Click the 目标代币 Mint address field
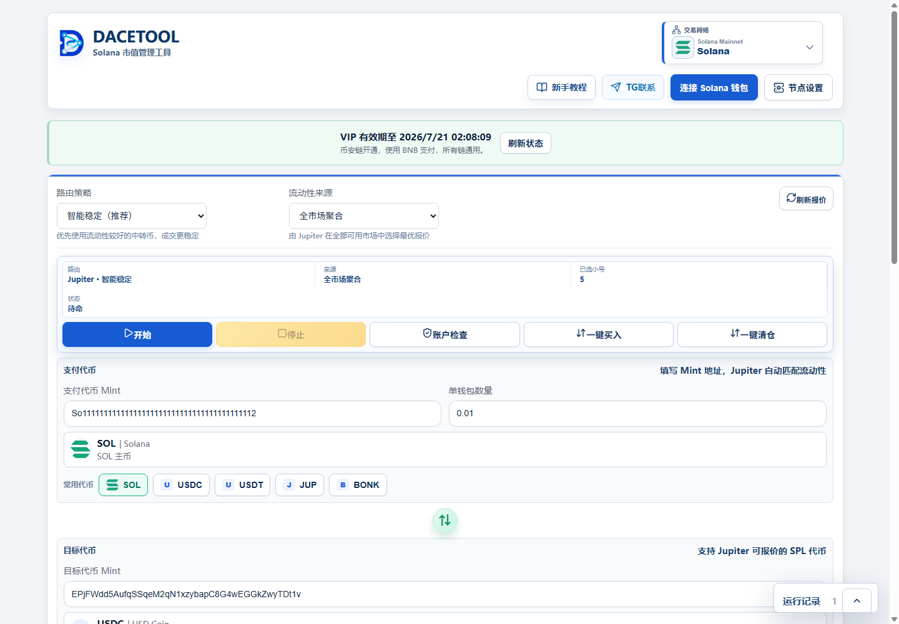 pos(445,594)
